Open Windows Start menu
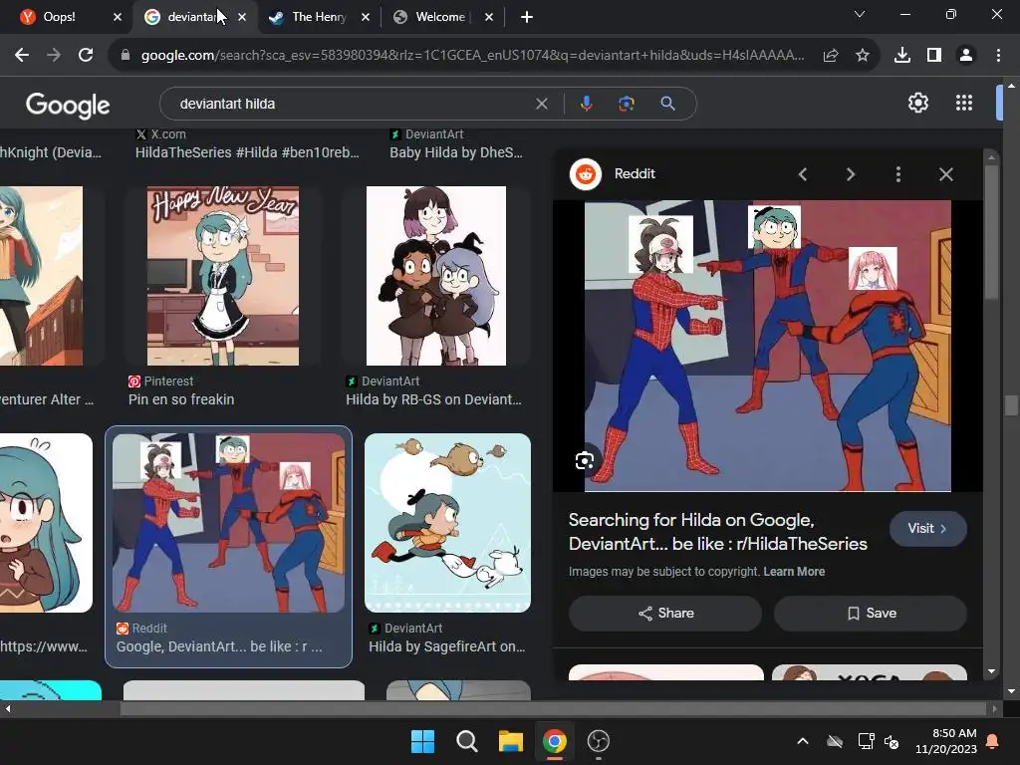1020x765 pixels. (x=422, y=741)
